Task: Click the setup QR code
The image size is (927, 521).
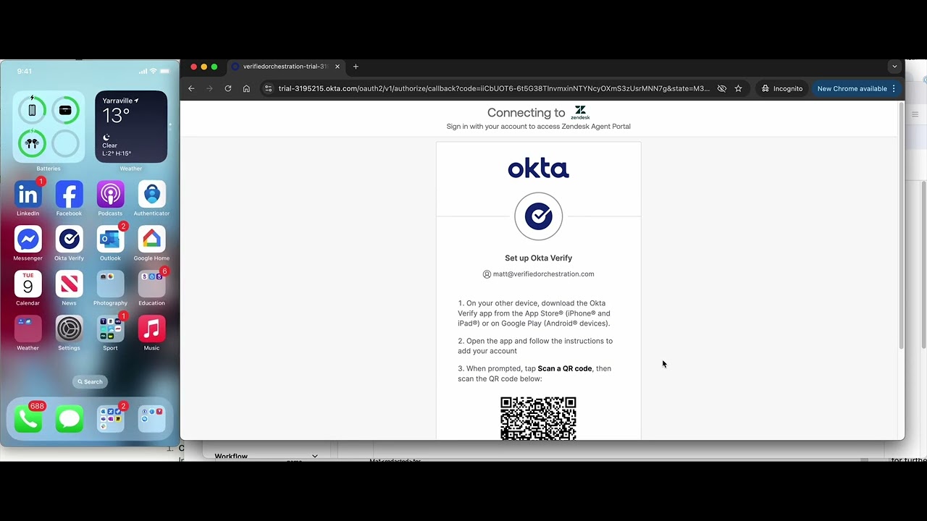Action: click(538, 418)
